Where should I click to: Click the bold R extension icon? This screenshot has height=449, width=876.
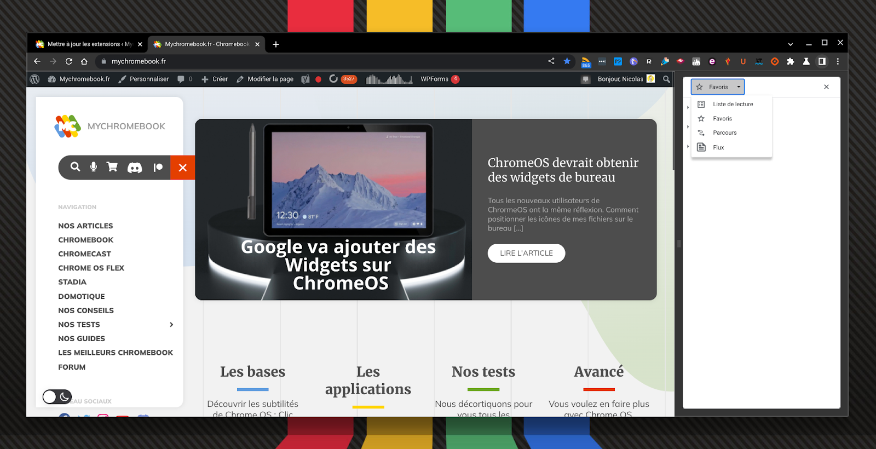649,61
